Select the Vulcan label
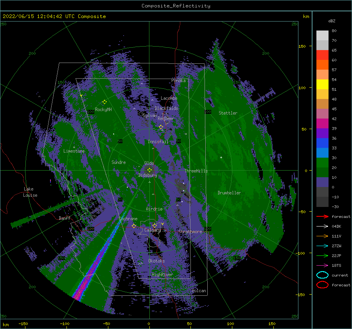 (199, 291)
